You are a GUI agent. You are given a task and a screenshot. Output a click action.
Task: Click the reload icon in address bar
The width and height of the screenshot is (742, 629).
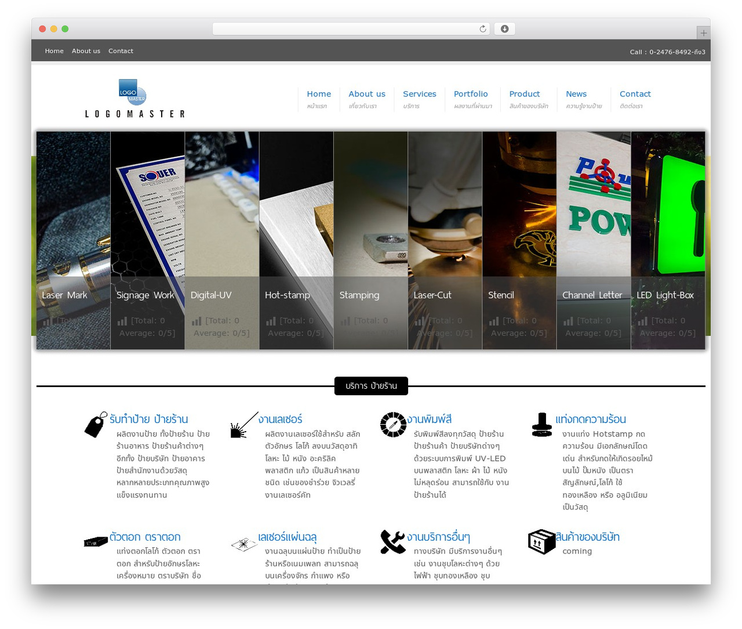pos(483,29)
